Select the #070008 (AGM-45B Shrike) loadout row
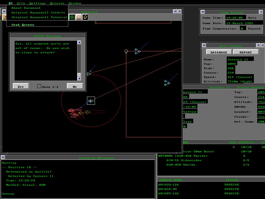265x199 pixels. (x=211, y=156)
